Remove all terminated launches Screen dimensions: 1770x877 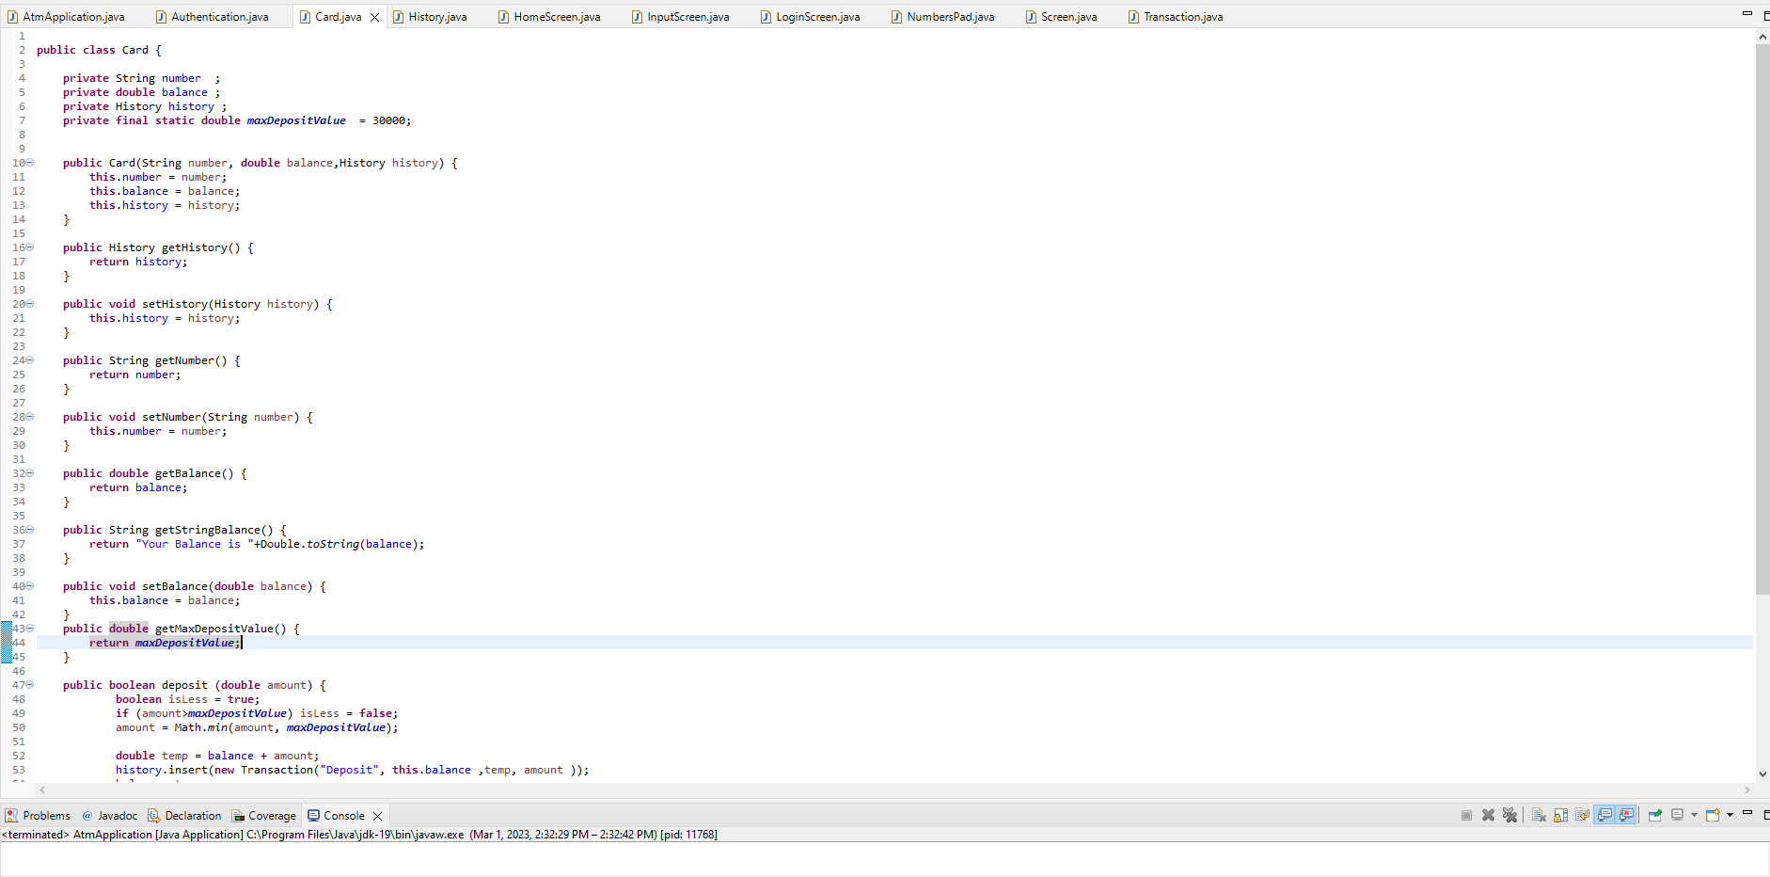[x=1510, y=815]
